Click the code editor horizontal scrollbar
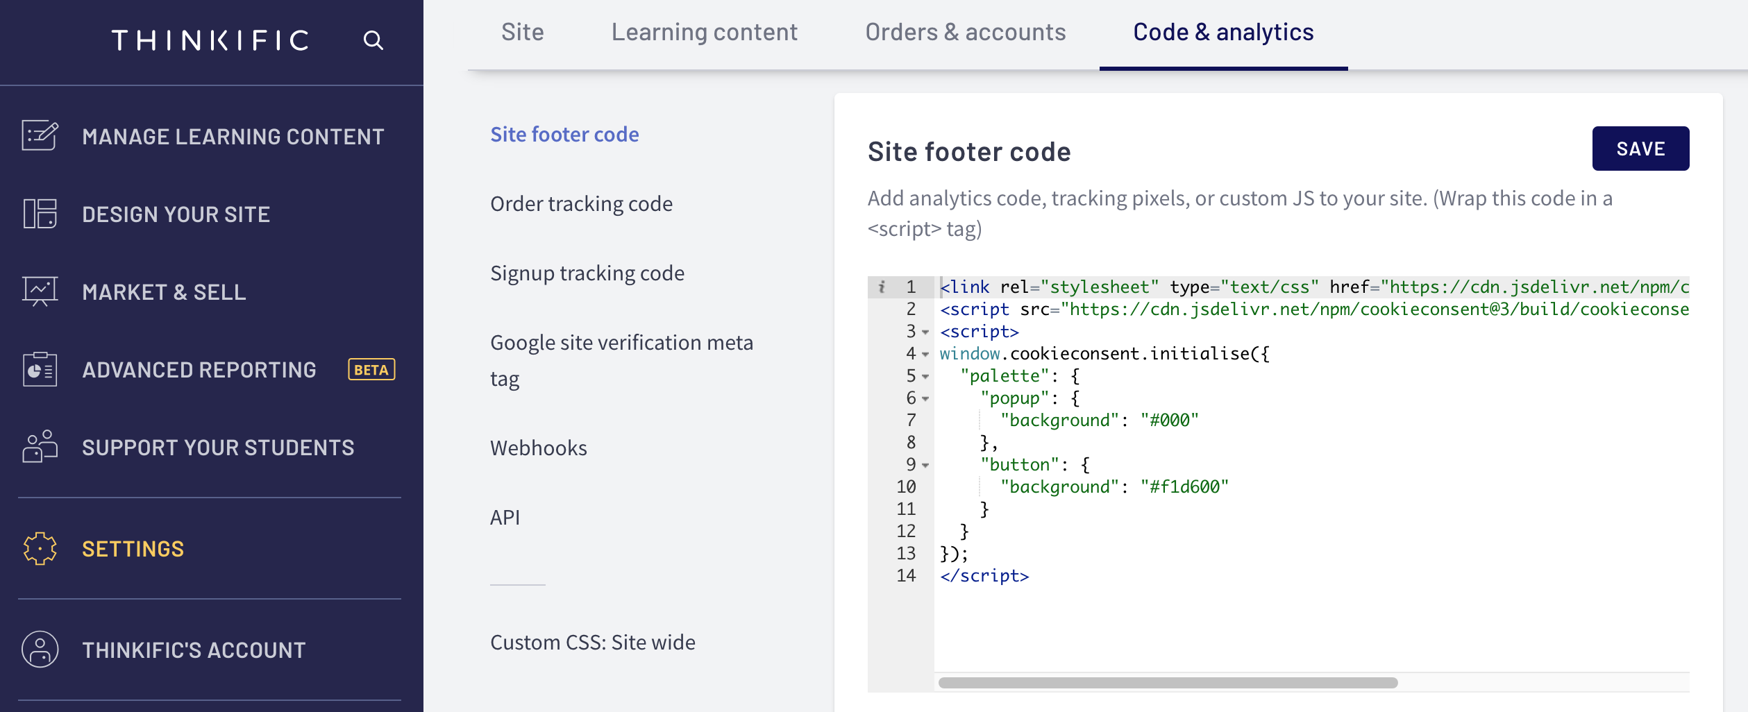The width and height of the screenshot is (1748, 712). click(1168, 683)
